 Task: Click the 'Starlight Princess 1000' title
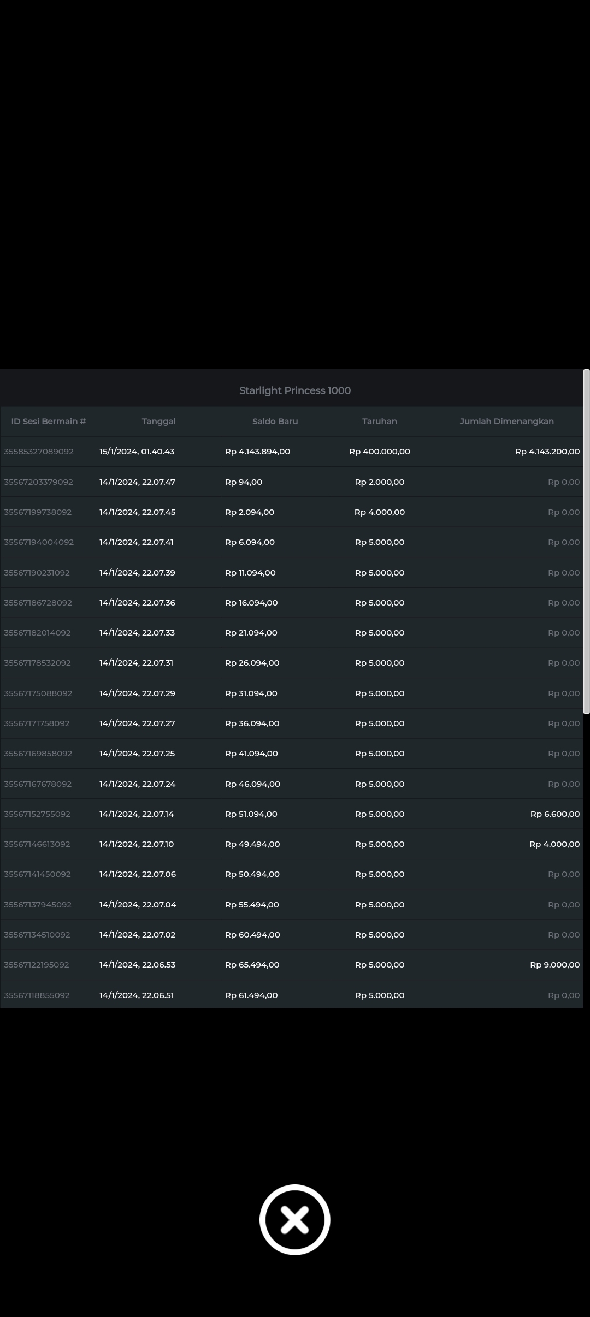[x=294, y=390]
